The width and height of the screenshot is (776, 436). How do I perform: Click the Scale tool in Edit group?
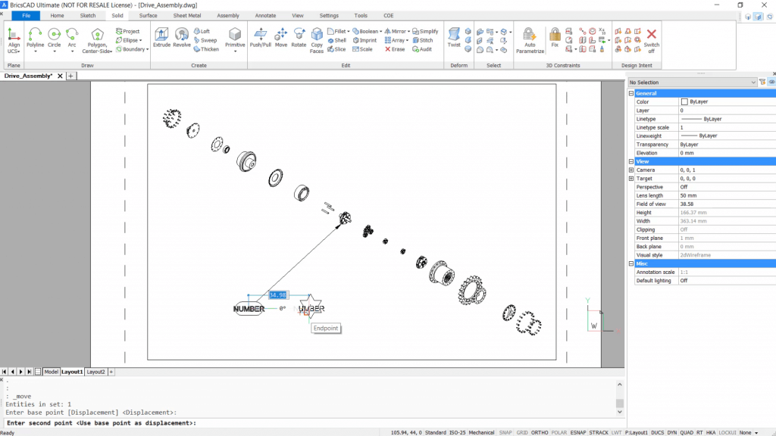[x=362, y=49]
